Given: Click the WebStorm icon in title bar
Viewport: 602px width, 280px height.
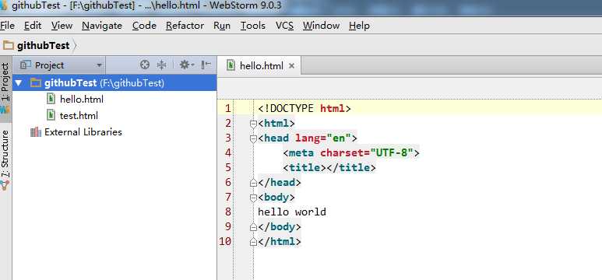Looking at the screenshot, I should click(3, 5).
